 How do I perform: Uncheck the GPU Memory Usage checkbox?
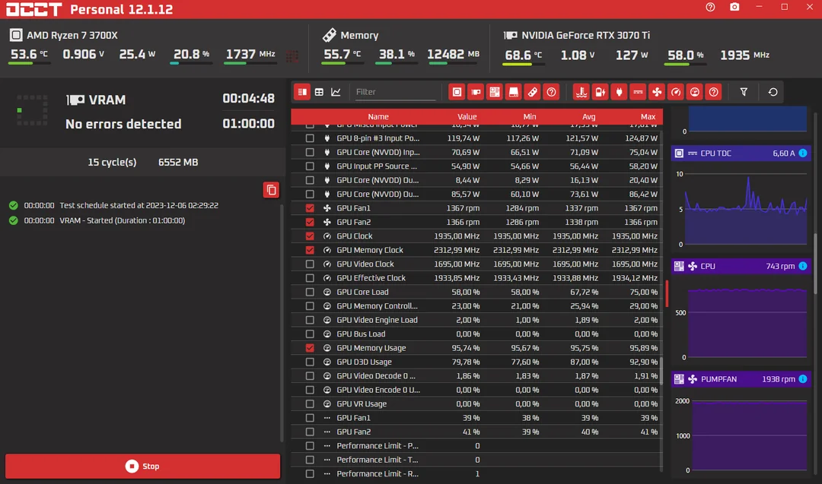pyautogui.click(x=310, y=348)
